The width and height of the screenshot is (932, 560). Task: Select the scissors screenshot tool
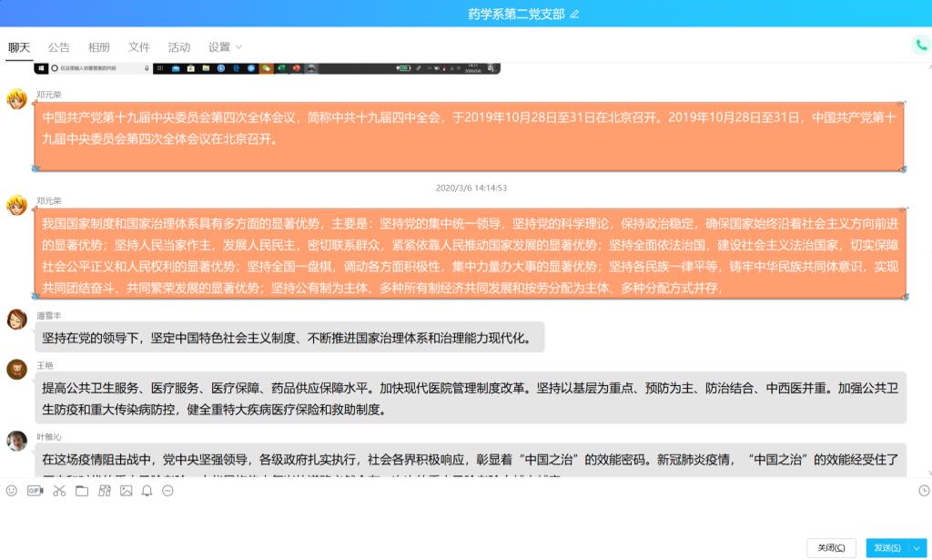click(59, 491)
